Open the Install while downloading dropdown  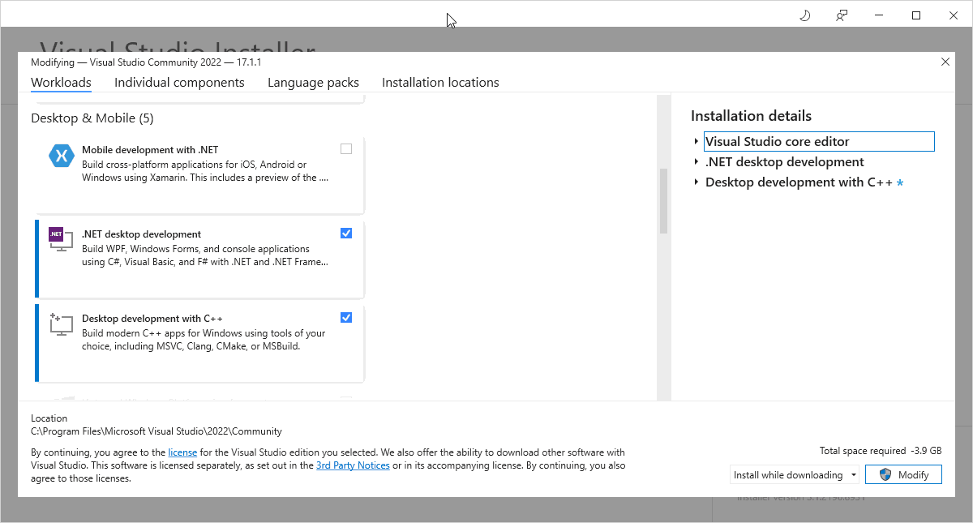(795, 475)
